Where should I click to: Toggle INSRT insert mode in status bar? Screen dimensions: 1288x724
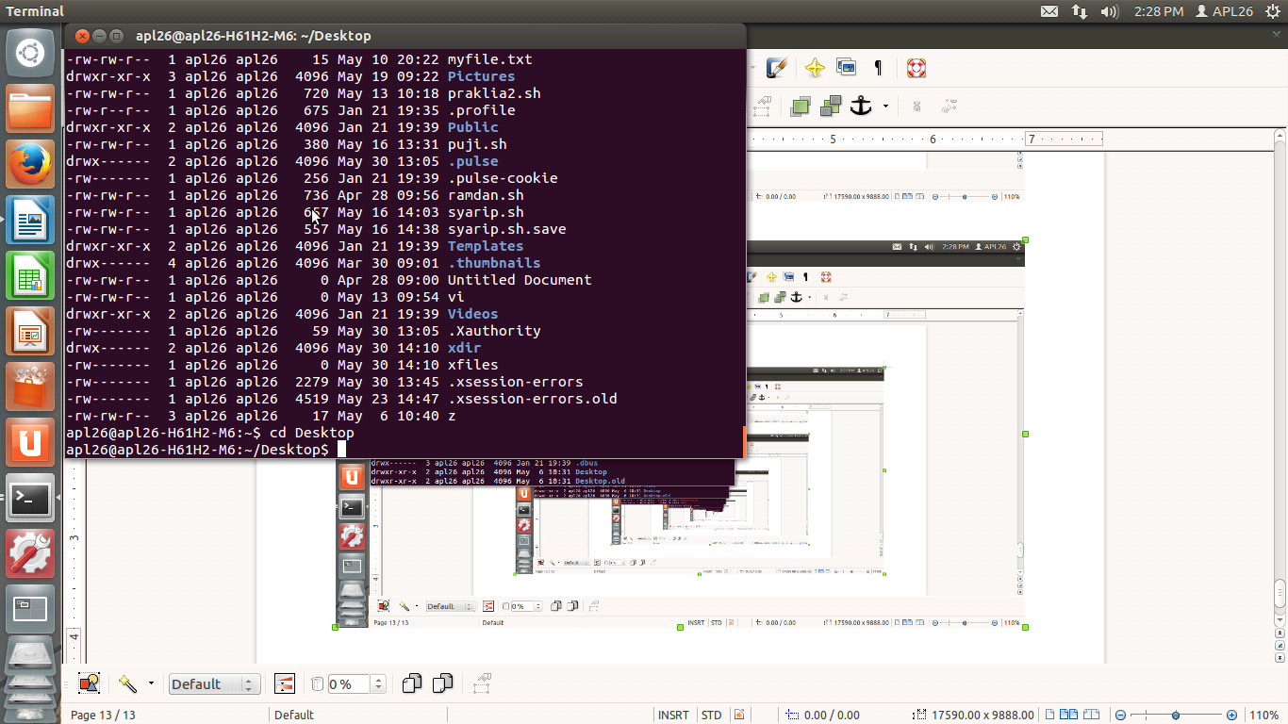(673, 715)
